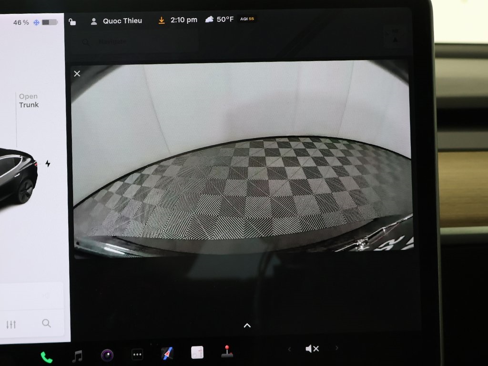
Task: Tap the lightning bolt charge port icon
Action: click(48, 163)
